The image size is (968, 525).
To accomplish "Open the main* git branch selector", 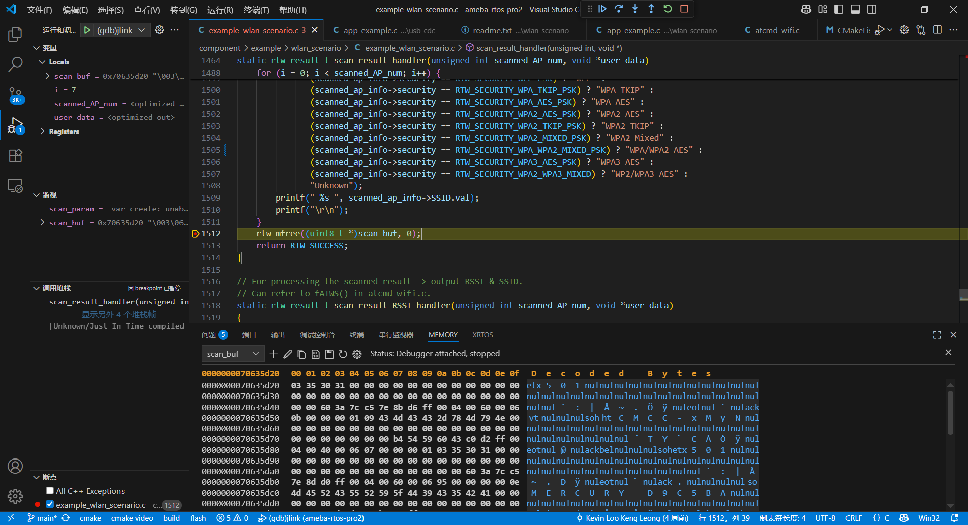I will [x=42, y=518].
